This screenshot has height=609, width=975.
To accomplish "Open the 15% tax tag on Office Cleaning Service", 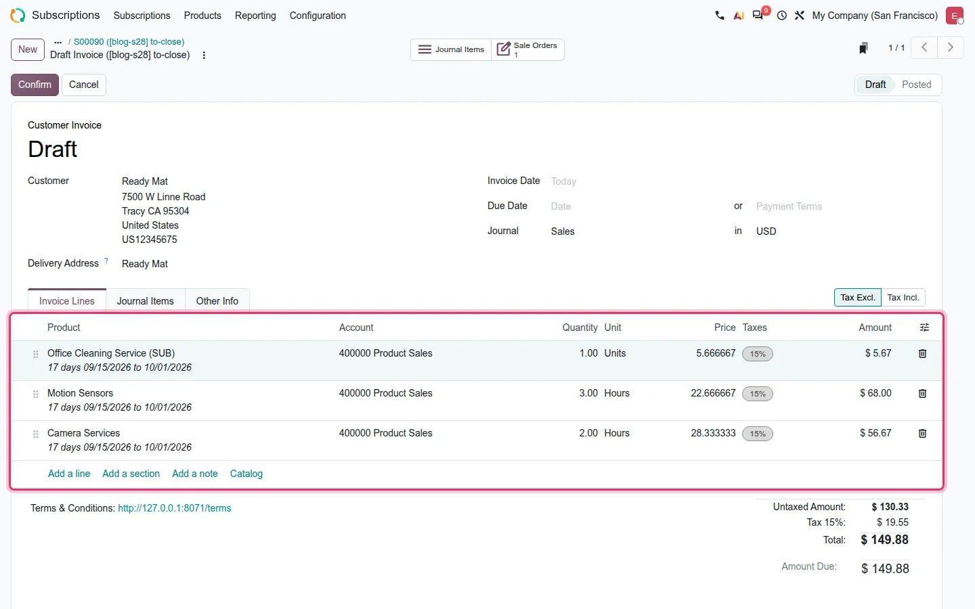I will pyautogui.click(x=758, y=354).
